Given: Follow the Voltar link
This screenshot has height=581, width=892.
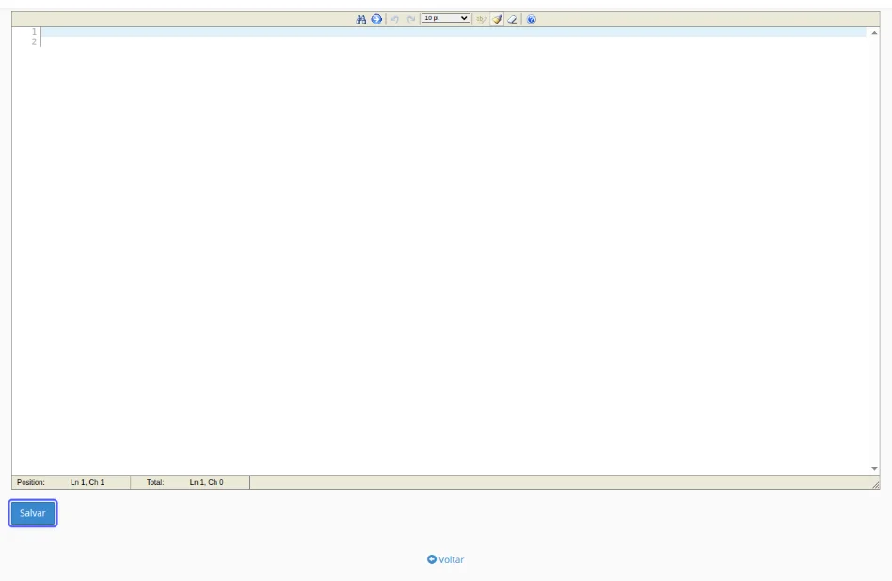Looking at the screenshot, I should click(445, 560).
